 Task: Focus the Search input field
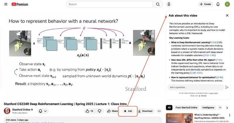(x=109, y=4)
